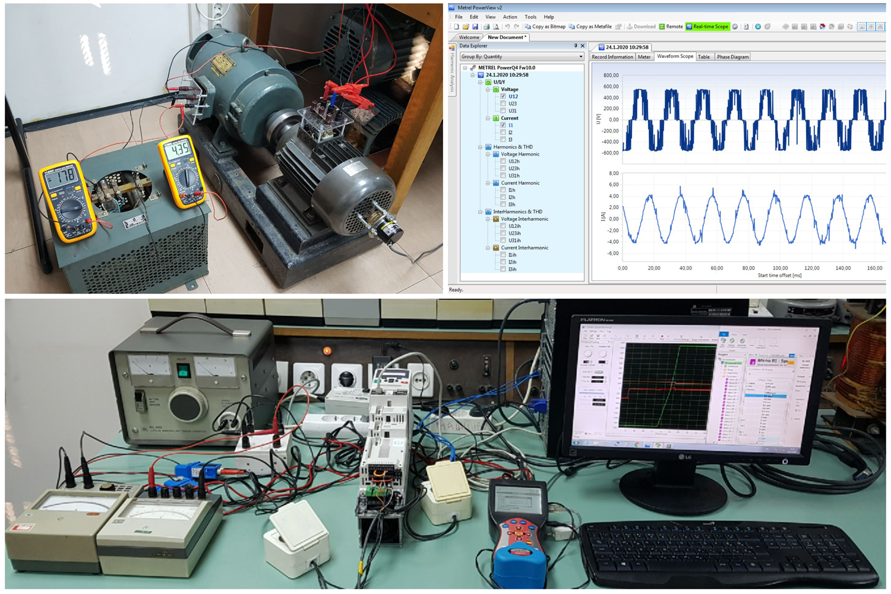
Task: Close the Data Explorer panel
Action: pyautogui.click(x=582, y=46)
